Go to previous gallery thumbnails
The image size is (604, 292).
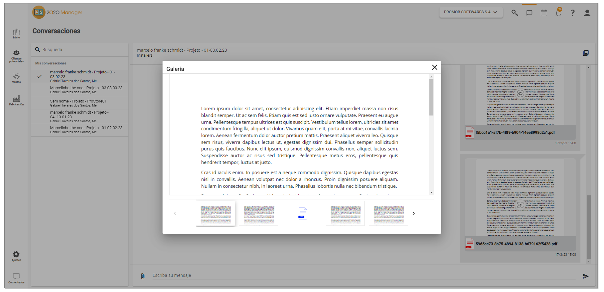(175, 213)
